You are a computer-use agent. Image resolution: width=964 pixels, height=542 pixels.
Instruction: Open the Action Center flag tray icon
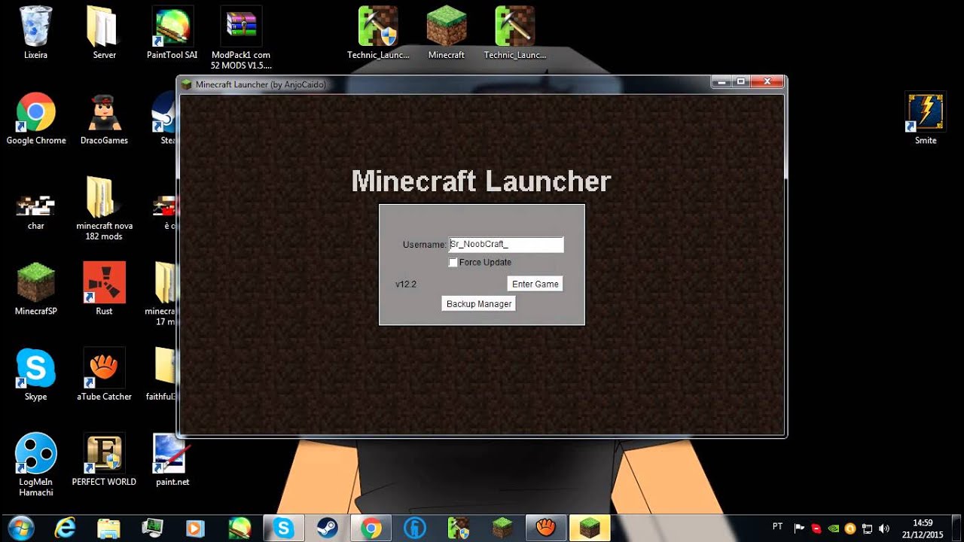click(x=800, y=528)
